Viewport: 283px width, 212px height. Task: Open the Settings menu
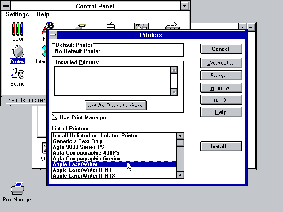tap(17, 14)
